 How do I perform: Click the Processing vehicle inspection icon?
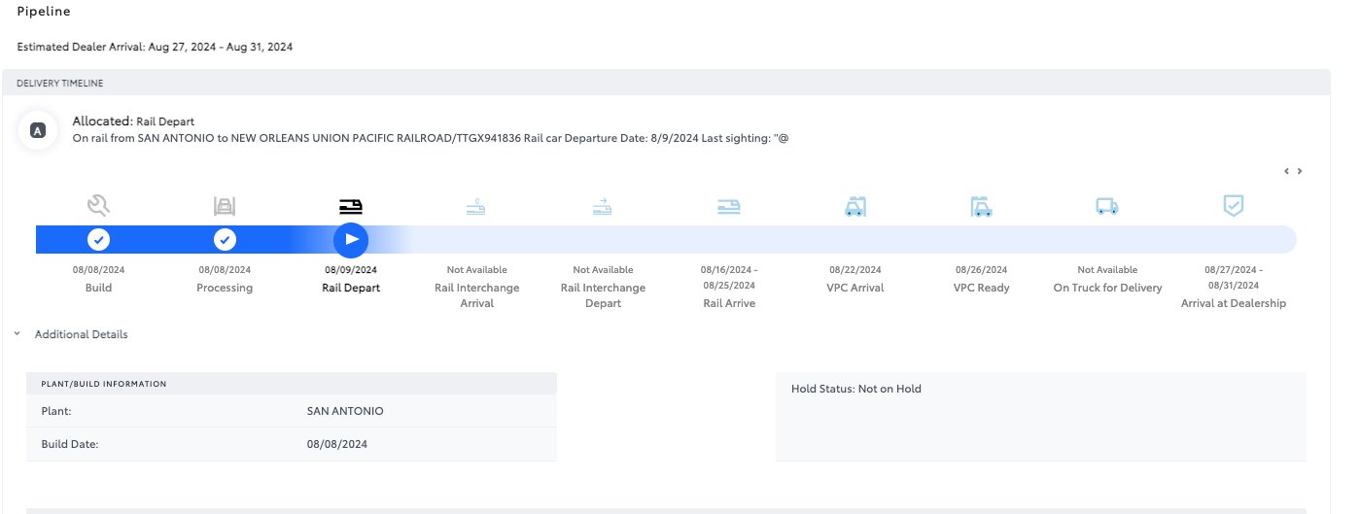225,206
